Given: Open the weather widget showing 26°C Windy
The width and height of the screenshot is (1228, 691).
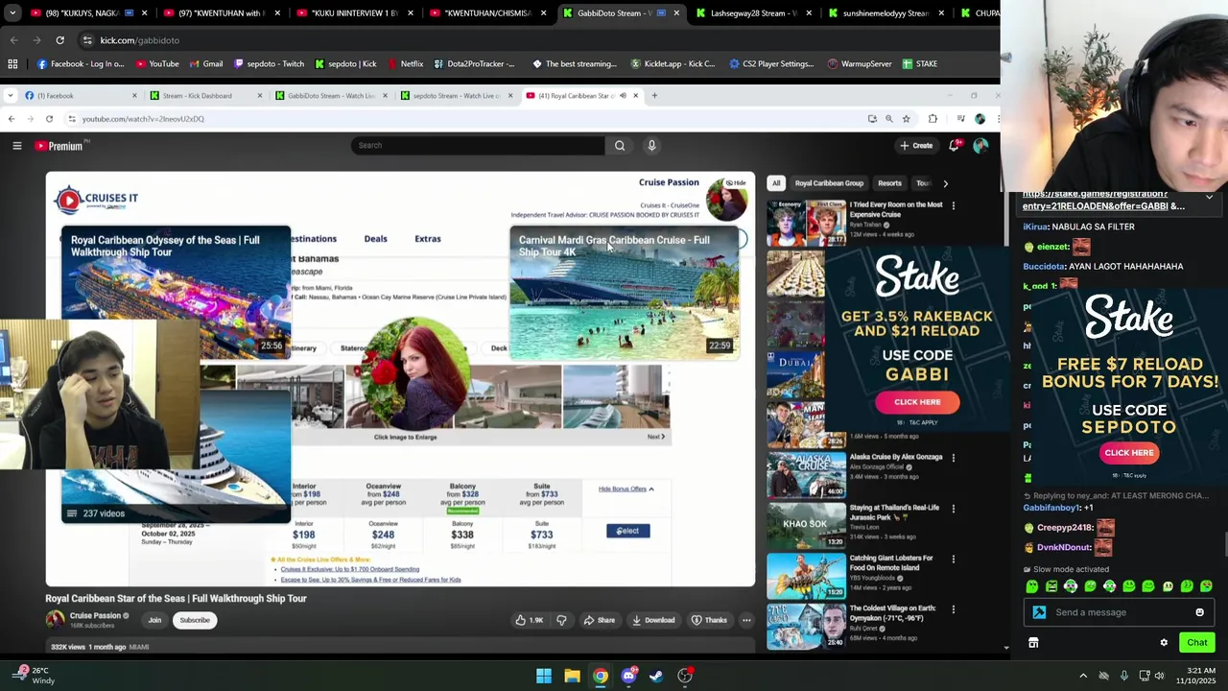Looking at the screenshot, I should pyautogui.click(x=35, y=676).
